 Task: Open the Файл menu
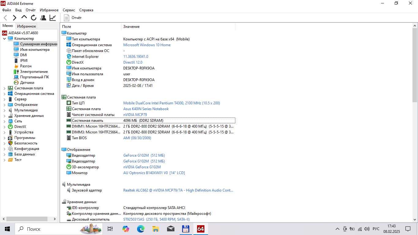click(6, 10)
